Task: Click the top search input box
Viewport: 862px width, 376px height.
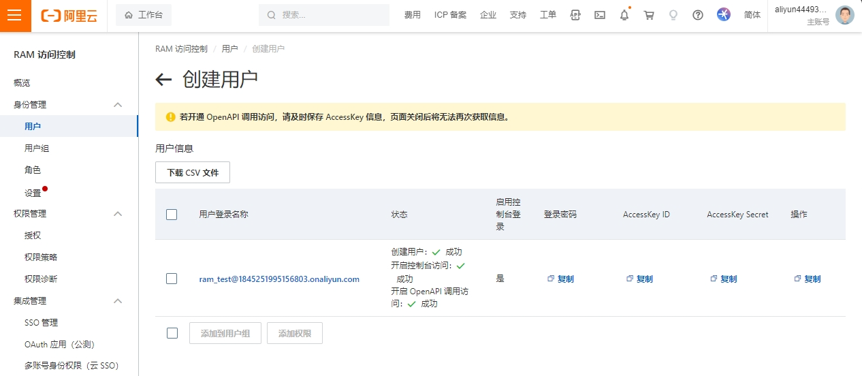Action: tap(327, 15)
